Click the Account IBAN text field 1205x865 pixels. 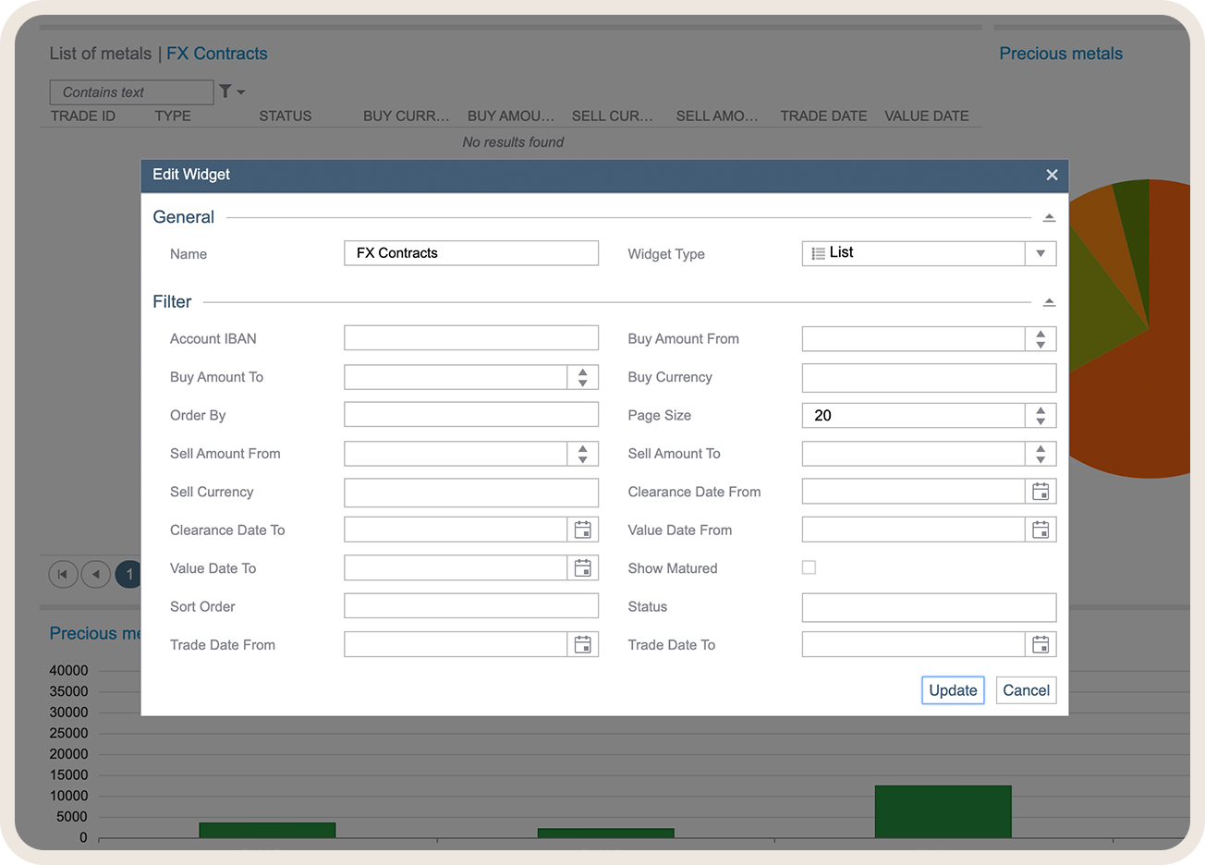(x=471, y=338)
